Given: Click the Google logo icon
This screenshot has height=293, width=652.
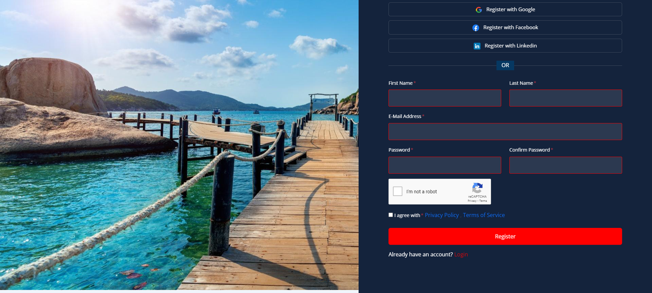Looking at the screenshot, I should [x=479, y=10].
